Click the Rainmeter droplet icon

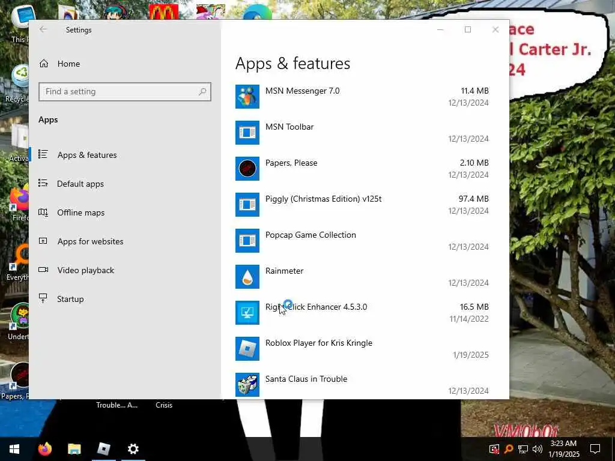pos(247,277)
